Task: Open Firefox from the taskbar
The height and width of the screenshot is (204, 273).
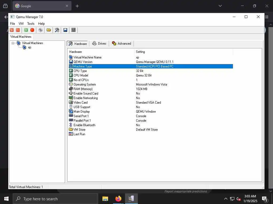Action: pos(118,199)
